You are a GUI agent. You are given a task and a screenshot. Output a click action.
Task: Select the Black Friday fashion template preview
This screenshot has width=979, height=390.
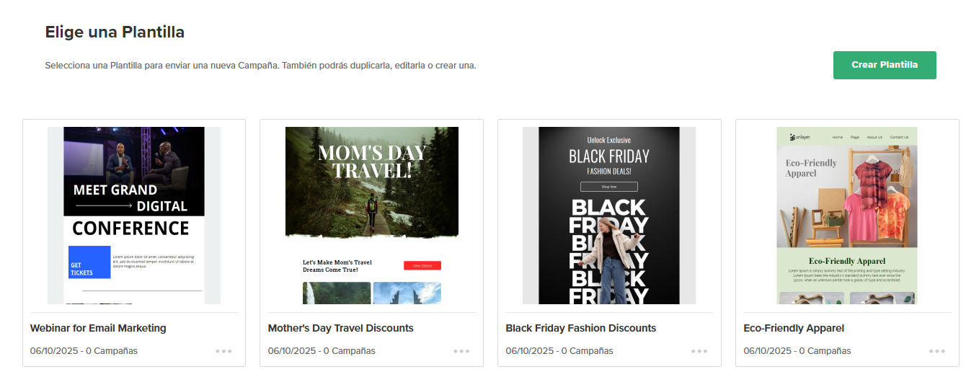[x=609, y=216]
